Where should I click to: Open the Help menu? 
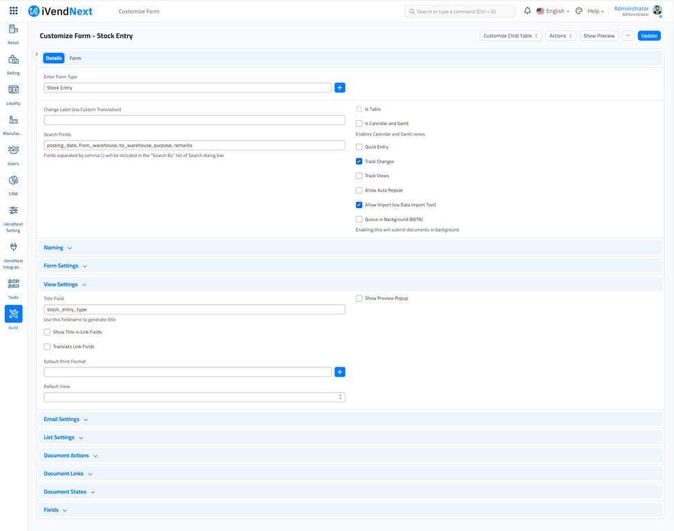coord(596,11)
